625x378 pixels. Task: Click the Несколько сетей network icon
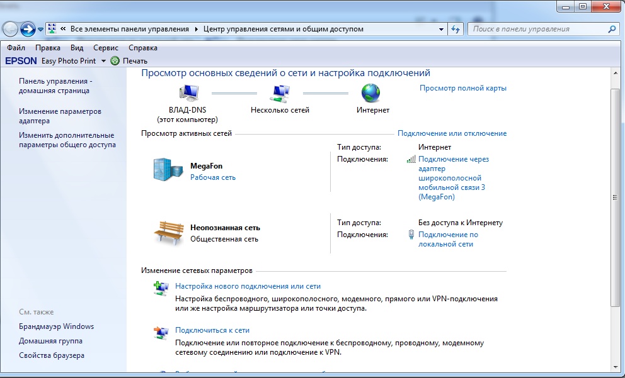click(280, 93)
